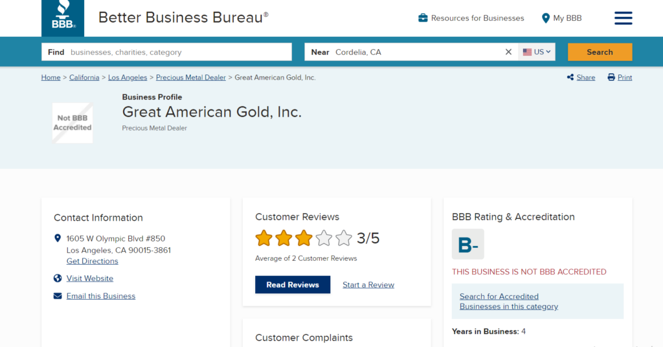
Task: Click the envelope icon next to Email this Business
Action: 58,296
